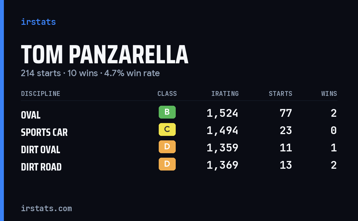Sort by the IRATING column header
Image resolution: width=358 pixels, height=221 pixels.
pos(225,94)
